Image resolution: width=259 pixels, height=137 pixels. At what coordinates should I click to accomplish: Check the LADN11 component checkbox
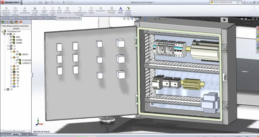(x=17, y=63)
